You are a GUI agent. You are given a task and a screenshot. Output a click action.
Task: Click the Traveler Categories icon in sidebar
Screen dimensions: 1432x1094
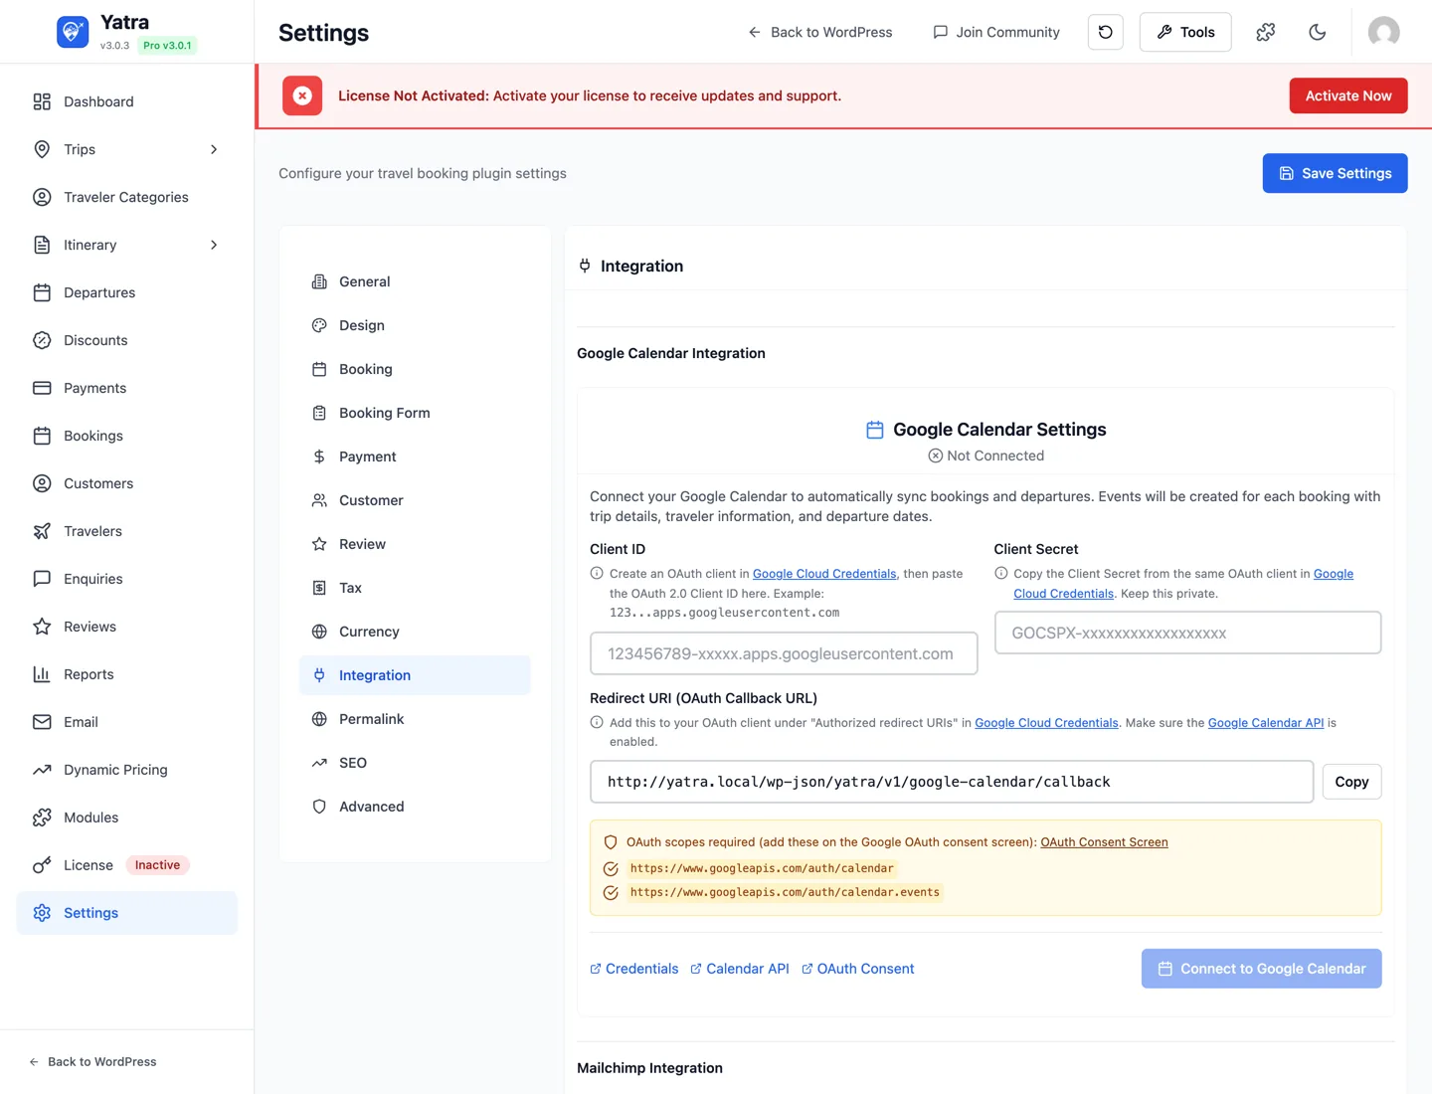[42, 197]
